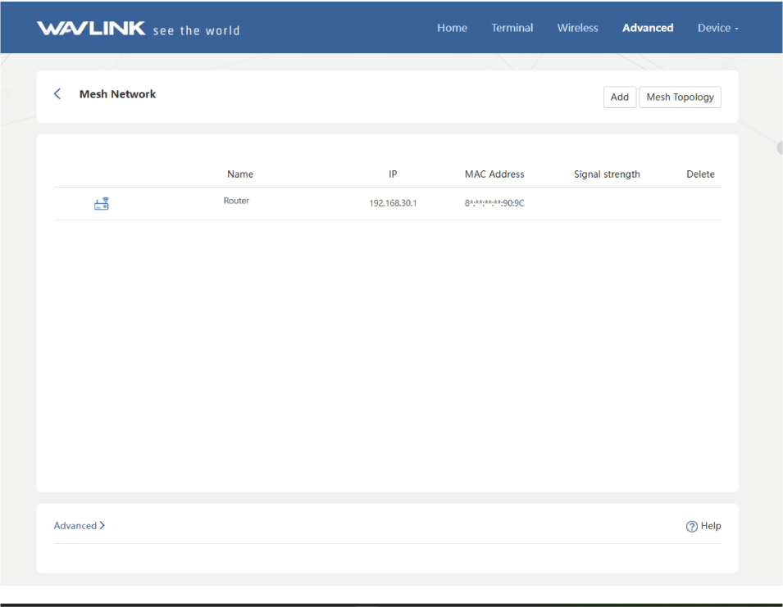Click the Signal strength column header
This screenshot has height=607, width=783.
point(607,174)
